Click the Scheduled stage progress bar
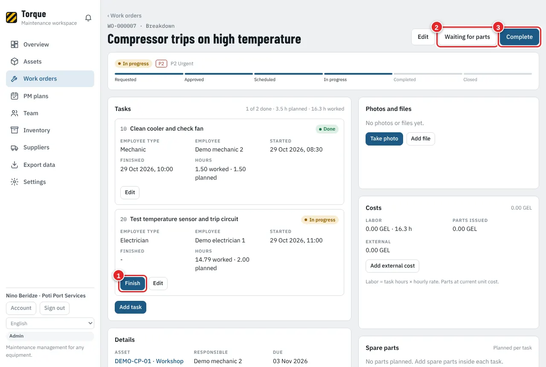 [x=288, y=74]
